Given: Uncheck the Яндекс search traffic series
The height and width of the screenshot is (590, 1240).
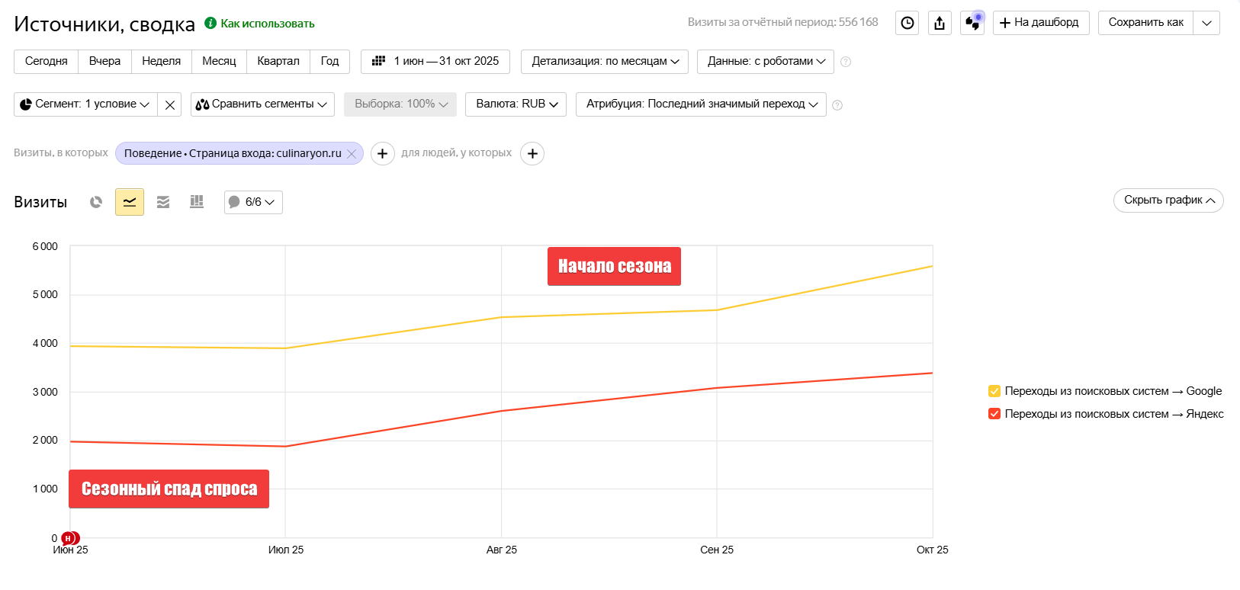Looking at the screenshot, I should pos(994,414).
